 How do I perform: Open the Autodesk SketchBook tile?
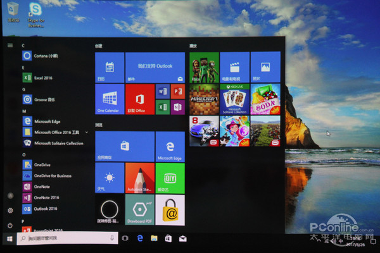[x=140, y=178]
